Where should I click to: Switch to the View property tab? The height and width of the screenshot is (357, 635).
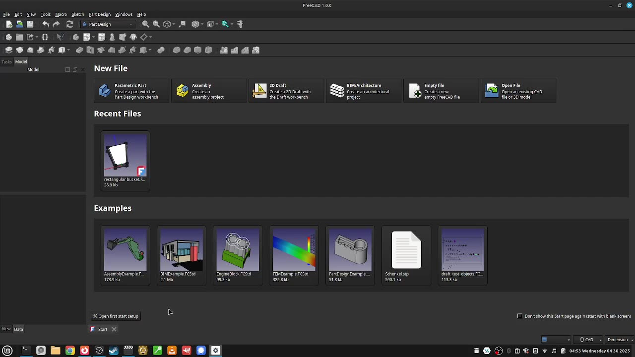point(6,329)
